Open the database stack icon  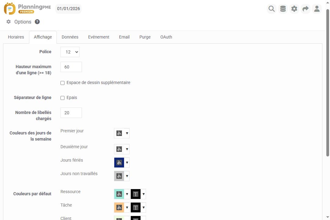point(283,9)
